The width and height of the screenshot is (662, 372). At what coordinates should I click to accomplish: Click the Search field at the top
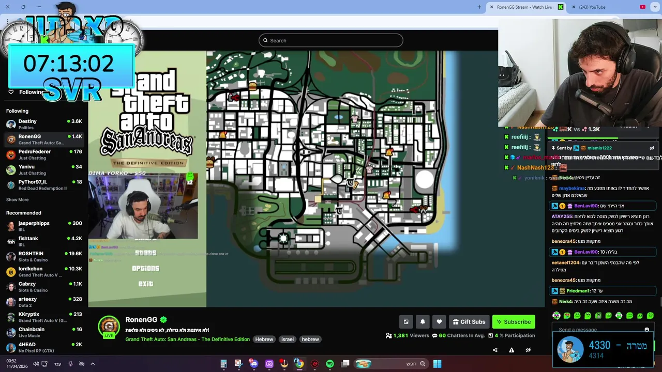pyautogui.click(x=331, y=40)
